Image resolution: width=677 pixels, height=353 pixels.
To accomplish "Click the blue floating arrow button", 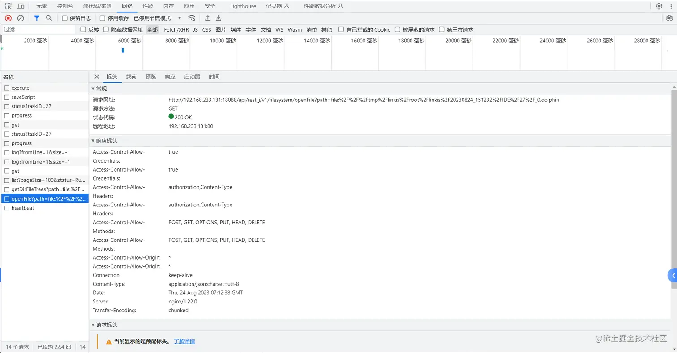I will pos(673,276).
